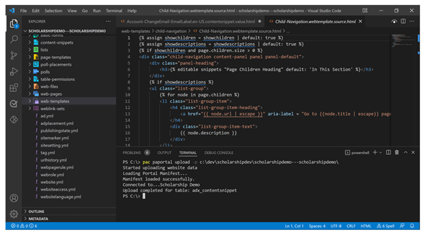Open the Selection menu
Screen dimensions: 421x232
click(x=53, y=11)
